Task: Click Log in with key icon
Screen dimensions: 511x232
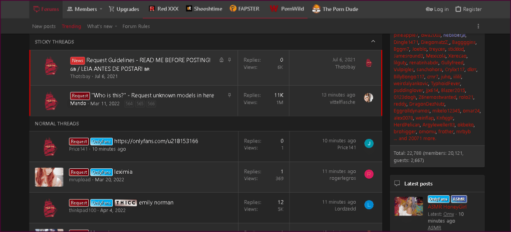Action: point(437,9)
